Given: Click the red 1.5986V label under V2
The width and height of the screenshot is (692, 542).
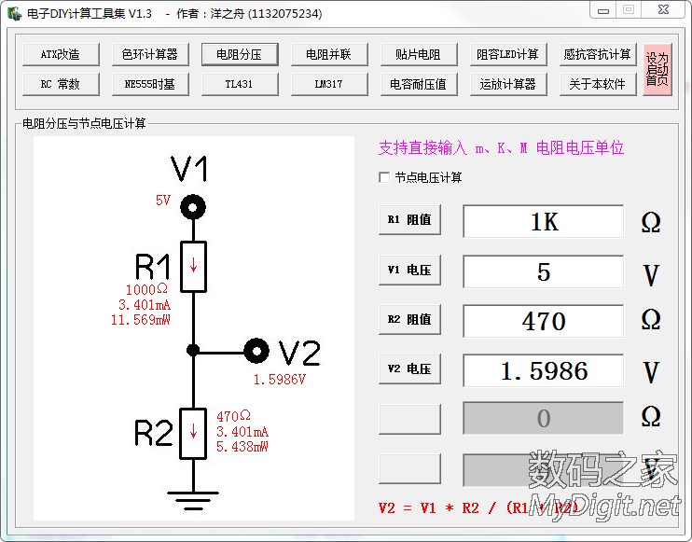Looking at the screenshot, I should [280, 379].
